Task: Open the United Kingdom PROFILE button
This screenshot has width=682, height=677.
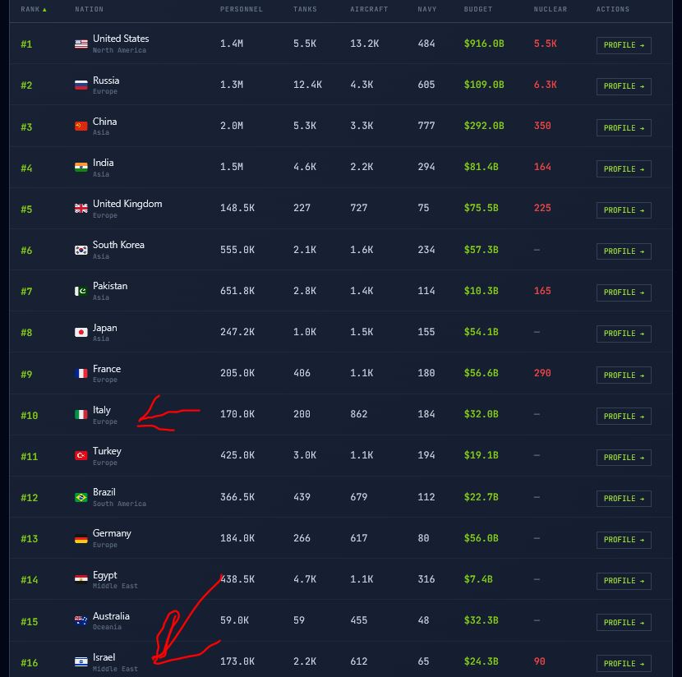Action: [x=624, y=210]
